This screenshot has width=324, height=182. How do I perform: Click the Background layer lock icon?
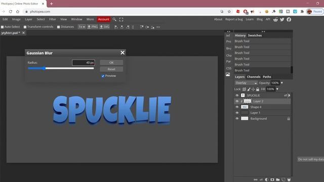click(x=289, y=119)
